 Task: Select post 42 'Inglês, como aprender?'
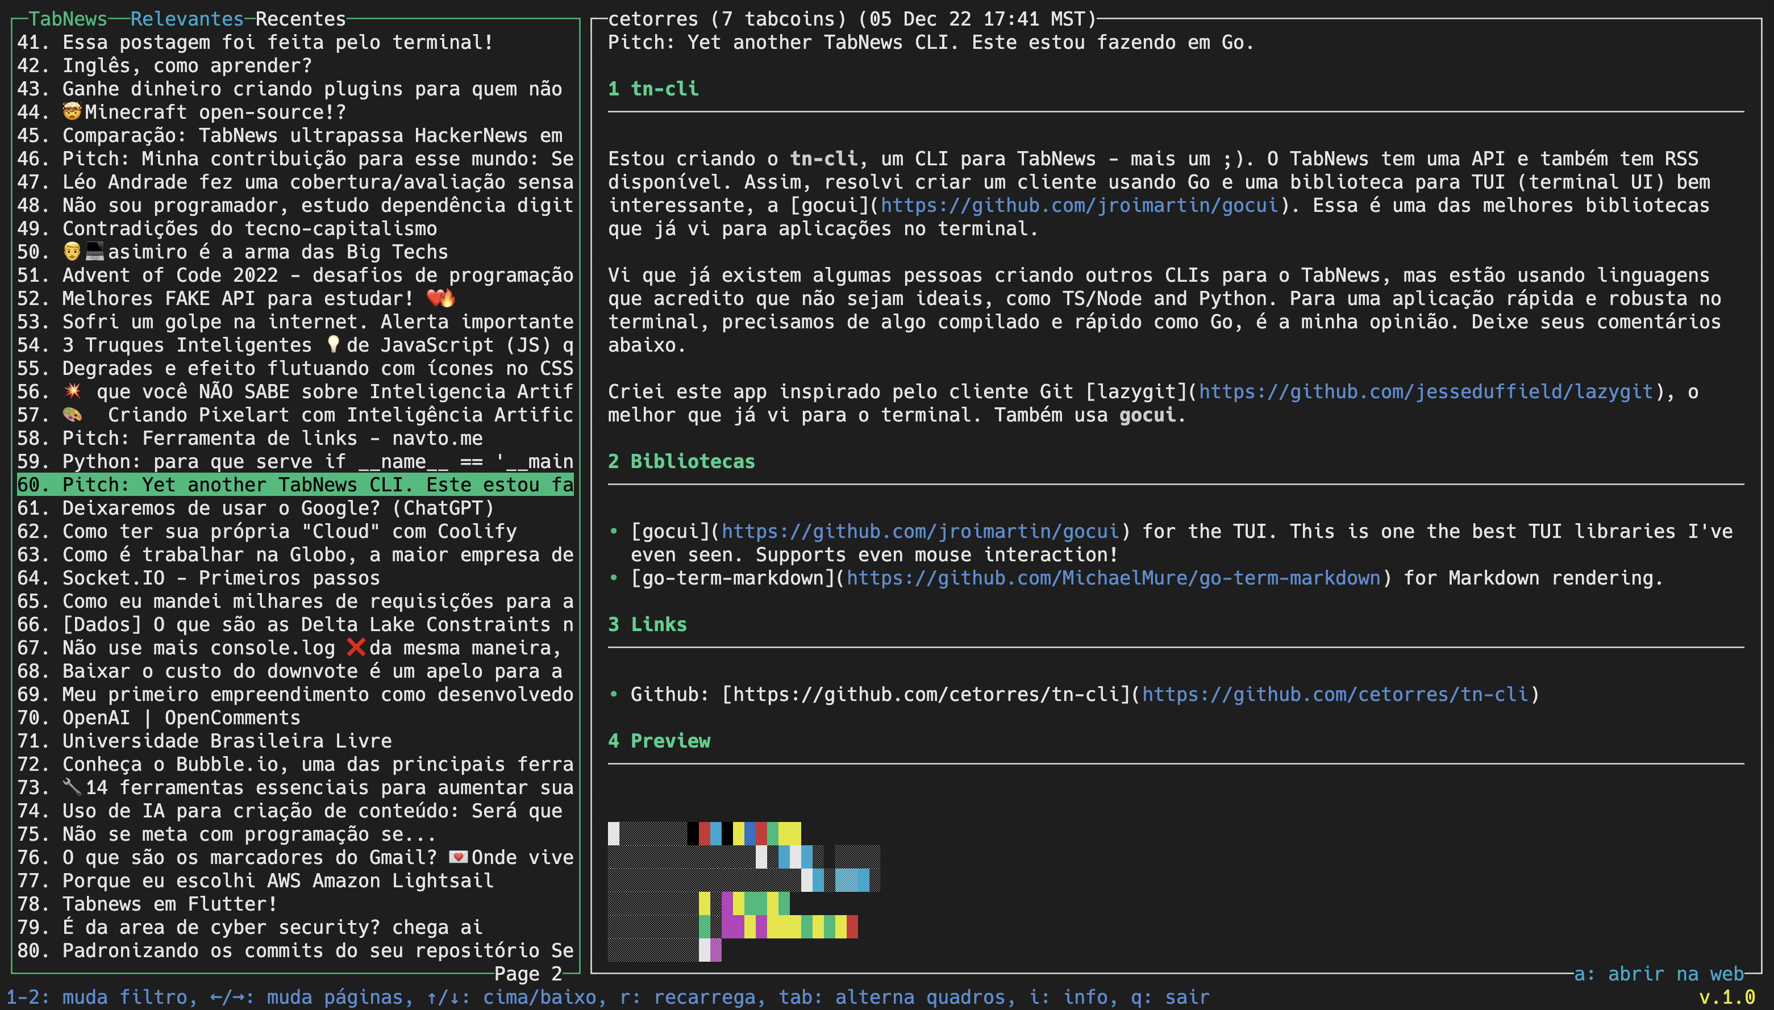coord(295,66)
